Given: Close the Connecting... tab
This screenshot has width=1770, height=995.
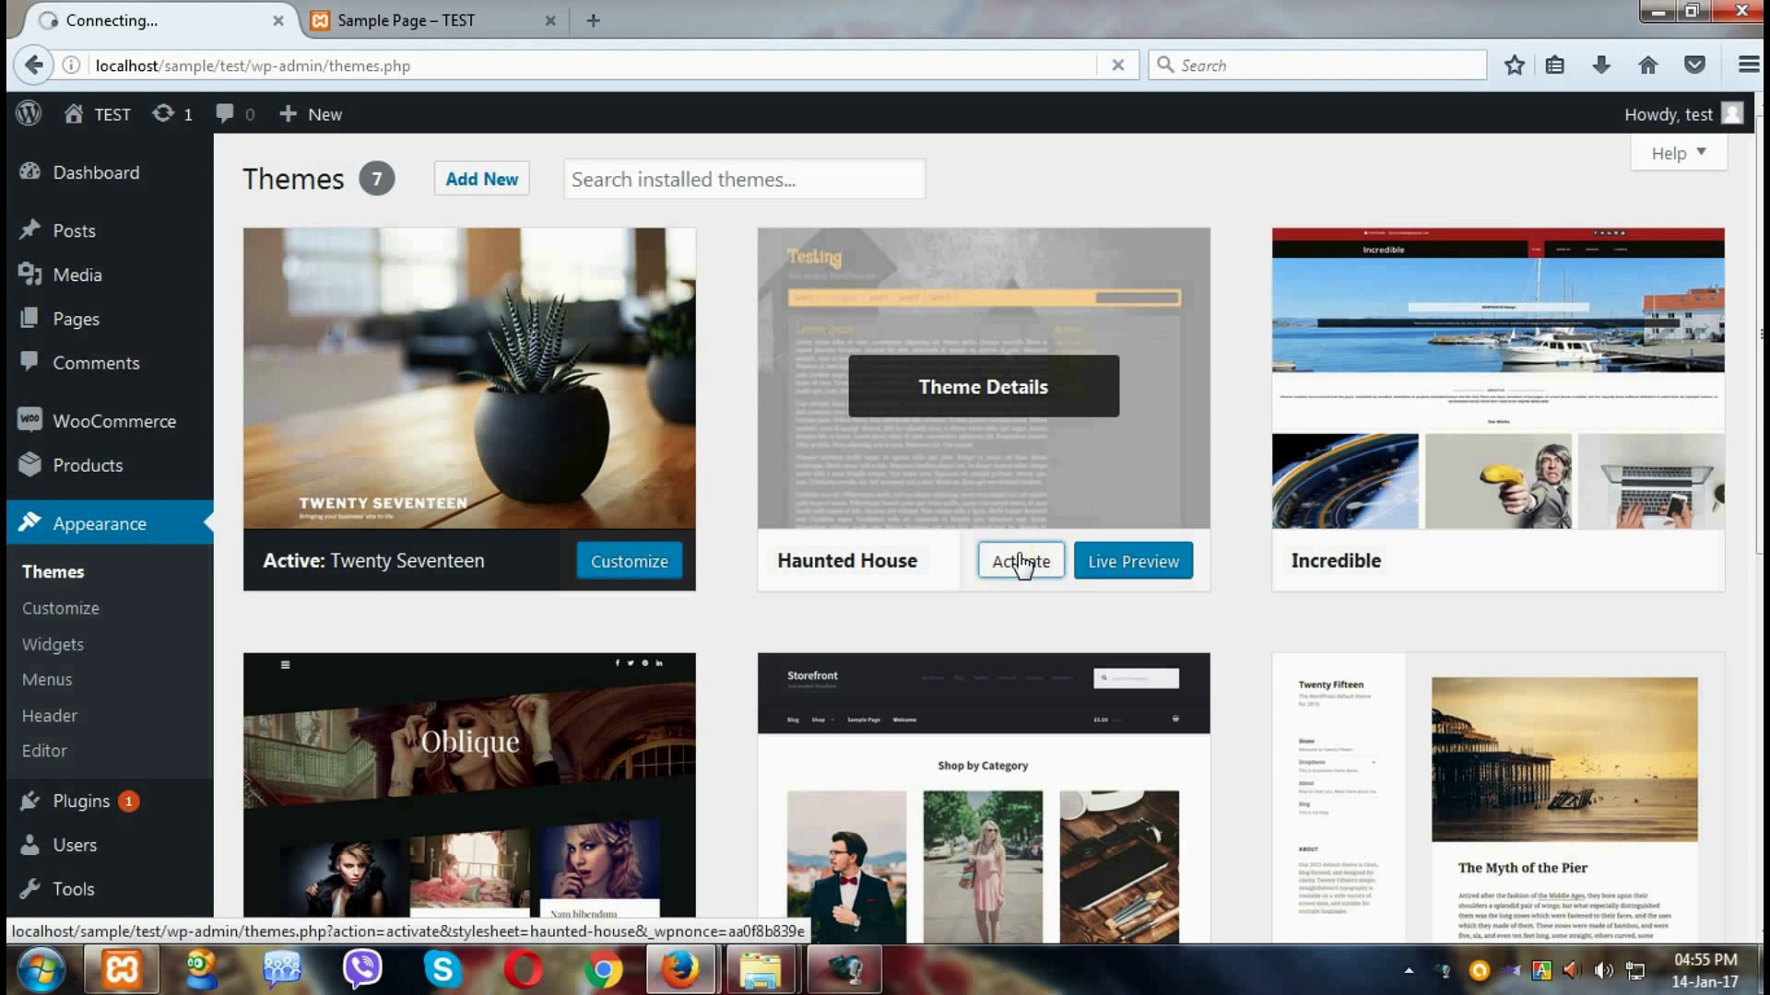Looking at the screenshot, I should [x=277, y=20].
